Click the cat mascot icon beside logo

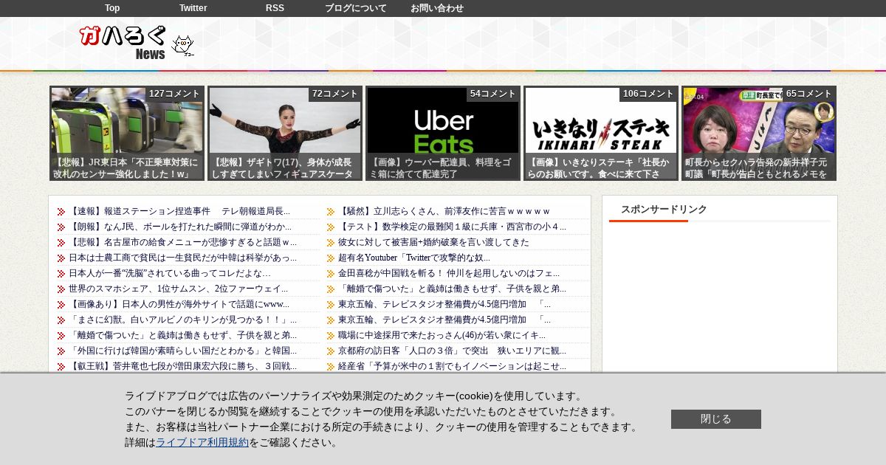[182, 46]
